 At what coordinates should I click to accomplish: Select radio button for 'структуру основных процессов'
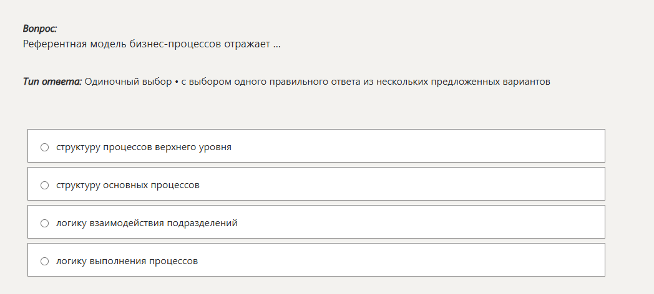coord(44,186)
